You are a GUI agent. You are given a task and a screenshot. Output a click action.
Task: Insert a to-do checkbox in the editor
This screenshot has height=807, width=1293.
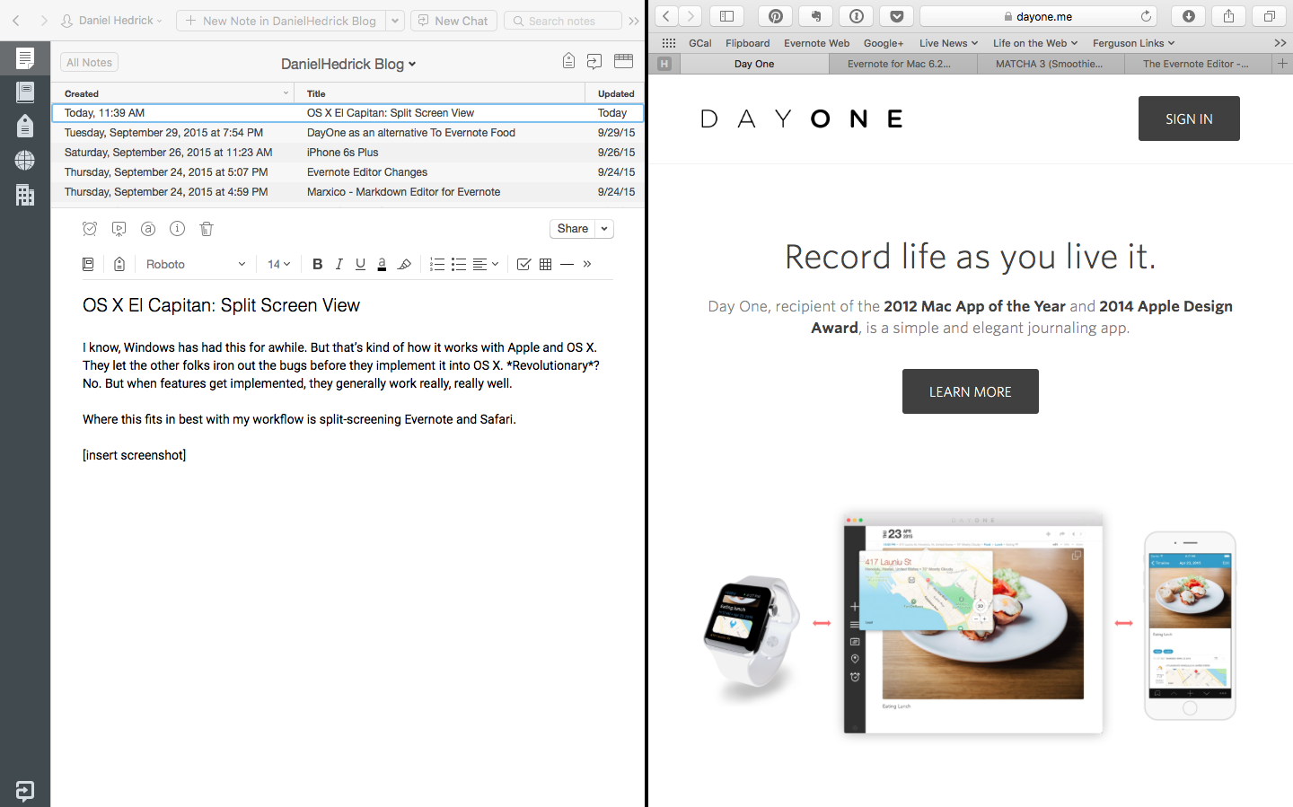tap(523, 264)
